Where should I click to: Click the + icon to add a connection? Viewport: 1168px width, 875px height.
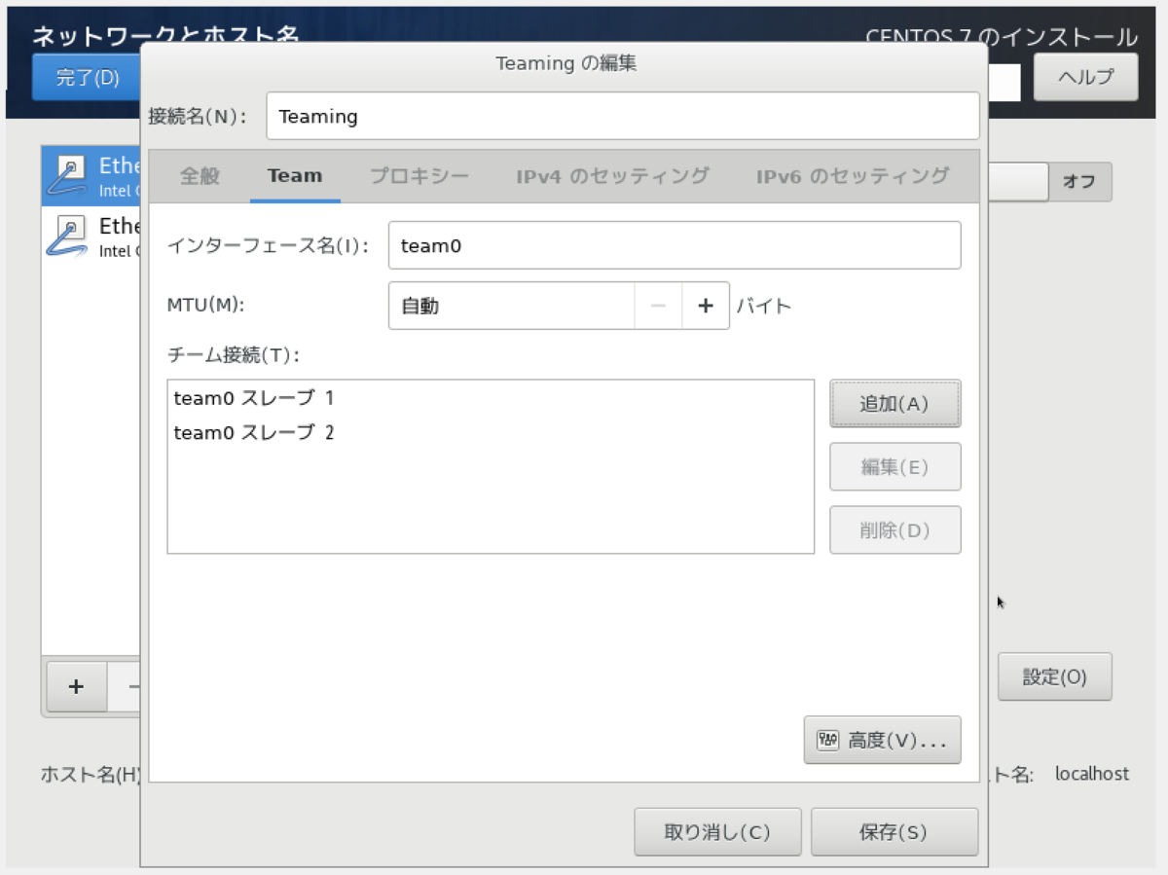coord(75,687)
